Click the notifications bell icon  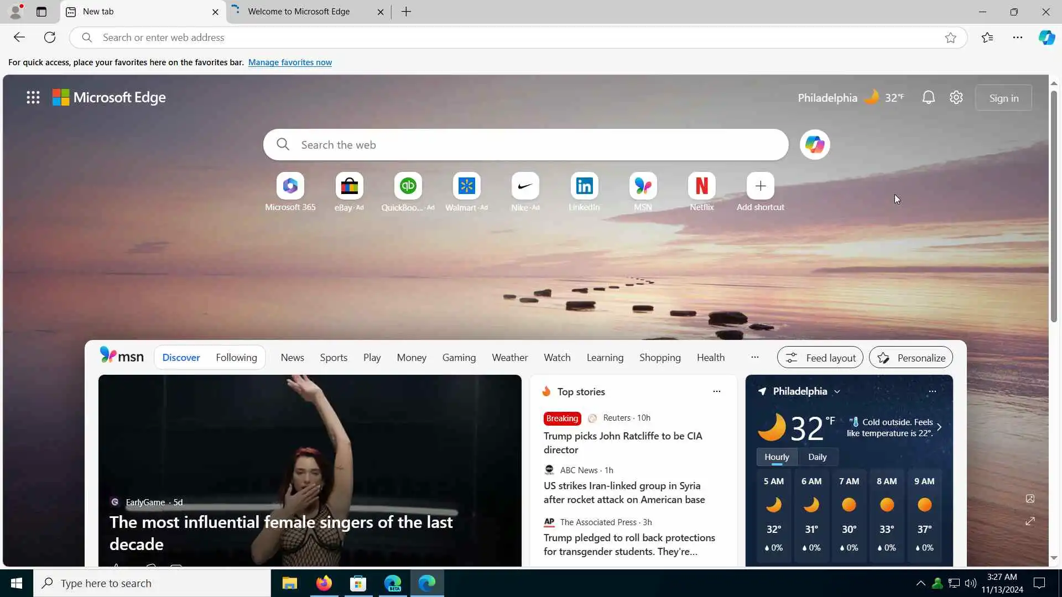pos(928,98)
